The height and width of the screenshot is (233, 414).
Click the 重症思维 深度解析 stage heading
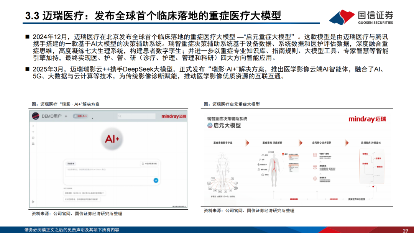[272, 143]
